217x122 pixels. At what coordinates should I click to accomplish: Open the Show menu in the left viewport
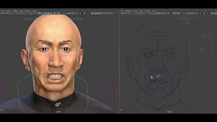pyautogui.click(x=21, y=11)
